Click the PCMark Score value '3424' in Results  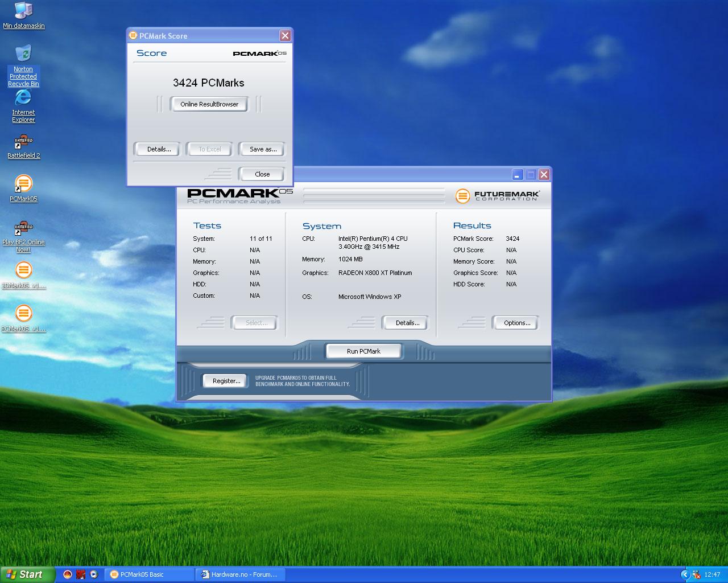(x=512, y=239)
